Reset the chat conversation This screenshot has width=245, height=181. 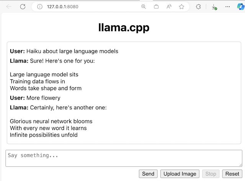coord(232,174)
